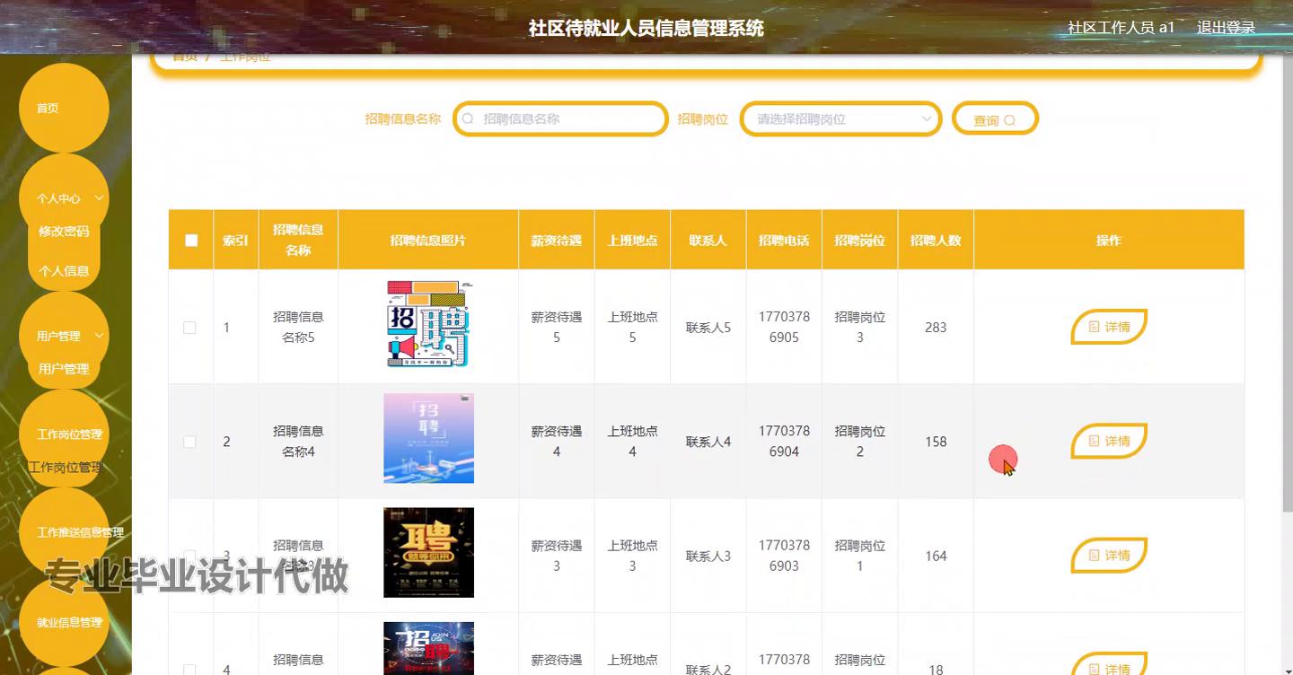
Task: Open 详情 for the row with 18 recruits
Action: tap(1109, 664)
